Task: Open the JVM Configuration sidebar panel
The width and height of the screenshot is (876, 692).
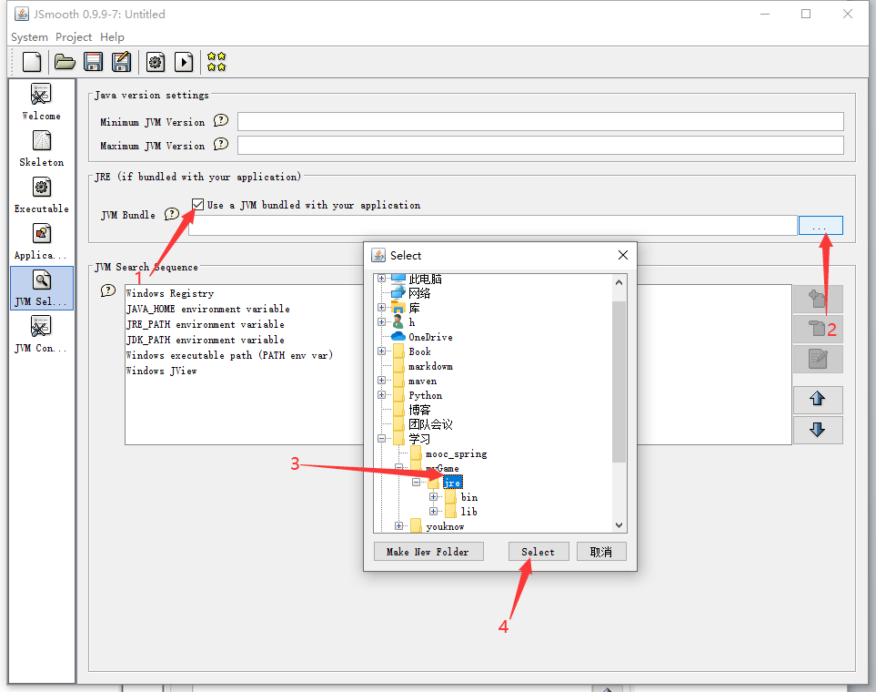Action: tap(41, 334)
